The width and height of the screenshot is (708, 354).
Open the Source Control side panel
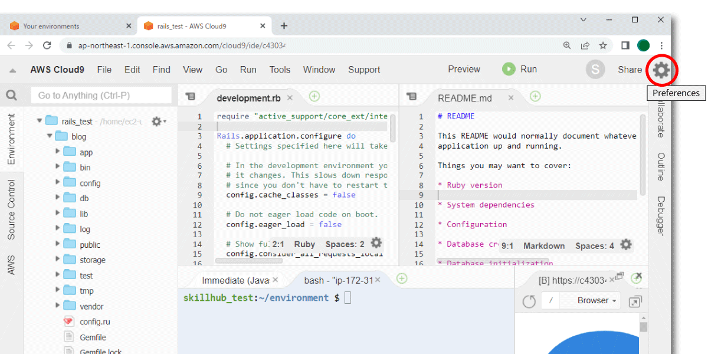(11, 209)
